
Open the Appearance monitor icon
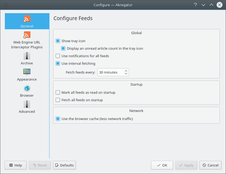coord(27,72)
